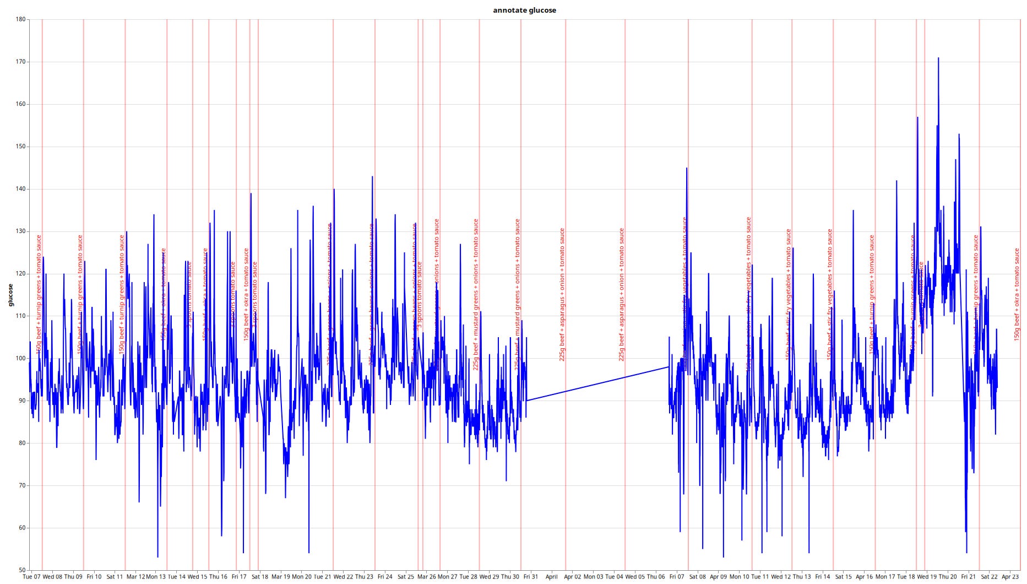
Task: Click the 'Apr 16' x-axis date label
Action: (x=864, y=577)
